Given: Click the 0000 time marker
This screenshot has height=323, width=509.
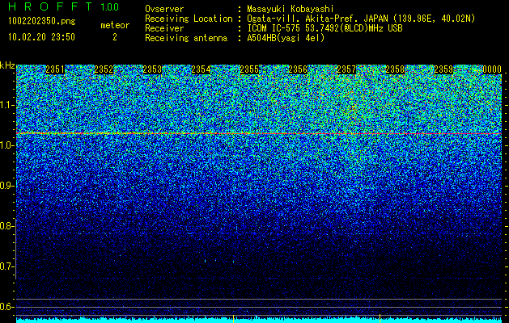Looking at the screenshot, I should [492, 69].
